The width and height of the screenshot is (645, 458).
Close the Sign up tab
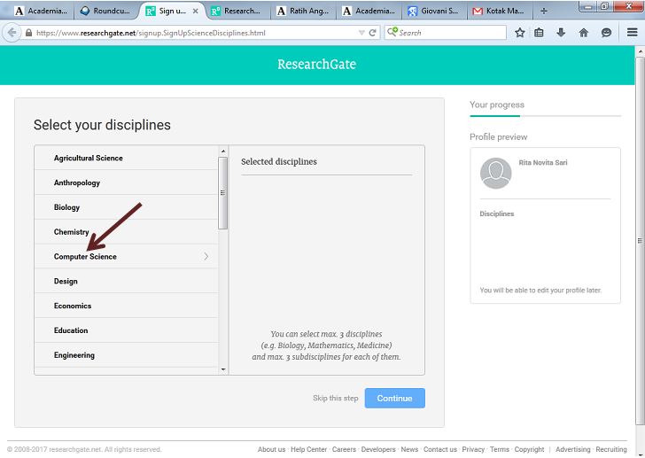click(196, 12)
